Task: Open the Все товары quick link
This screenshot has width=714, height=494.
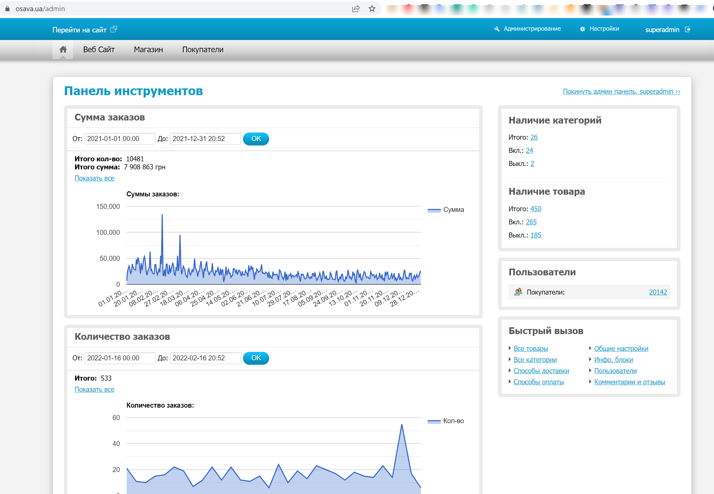Action: (x=530, y=349)
